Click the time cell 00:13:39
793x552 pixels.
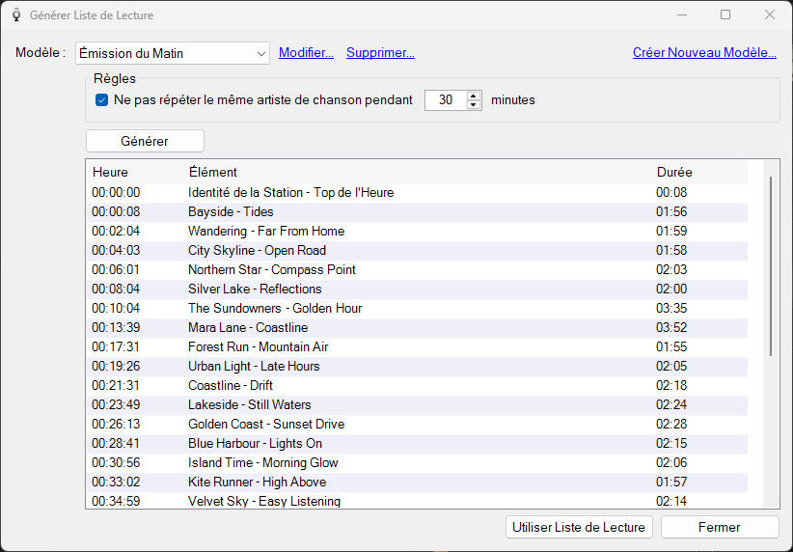click(116, 327)
